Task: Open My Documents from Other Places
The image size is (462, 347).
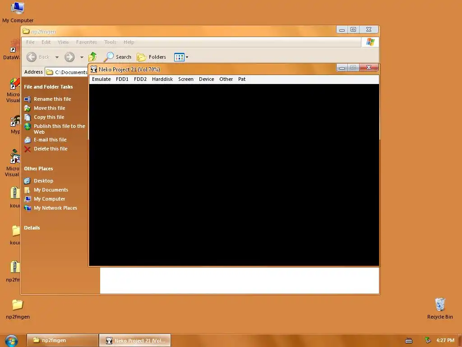Action: point(51,190)
